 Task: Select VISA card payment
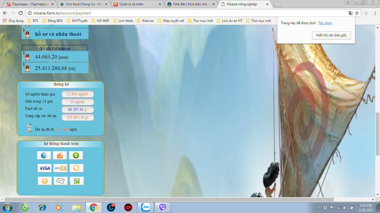(45, 168)
